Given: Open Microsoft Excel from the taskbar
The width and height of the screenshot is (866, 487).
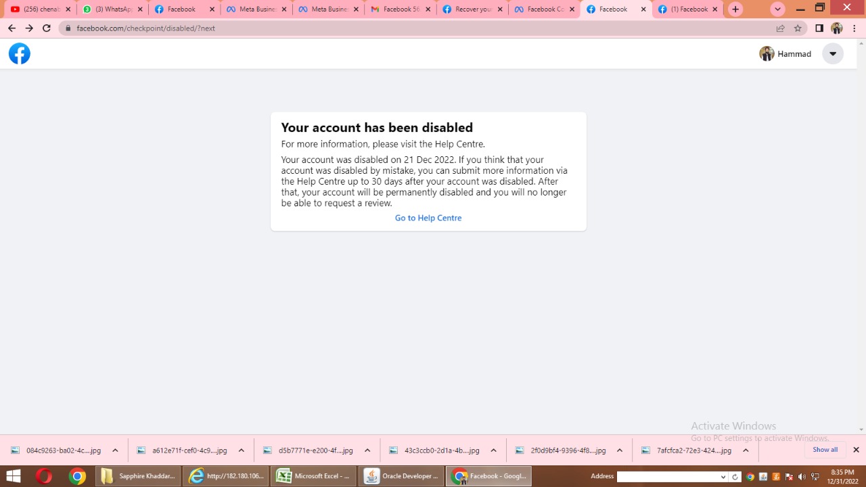Looking at the screenshot, I should pyautogui.click(x=313, y=476).
